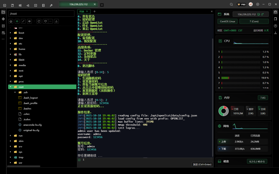Click the bookmark icon in right sidebar
This screenshot has width=279, height=174.
(275, 19)
